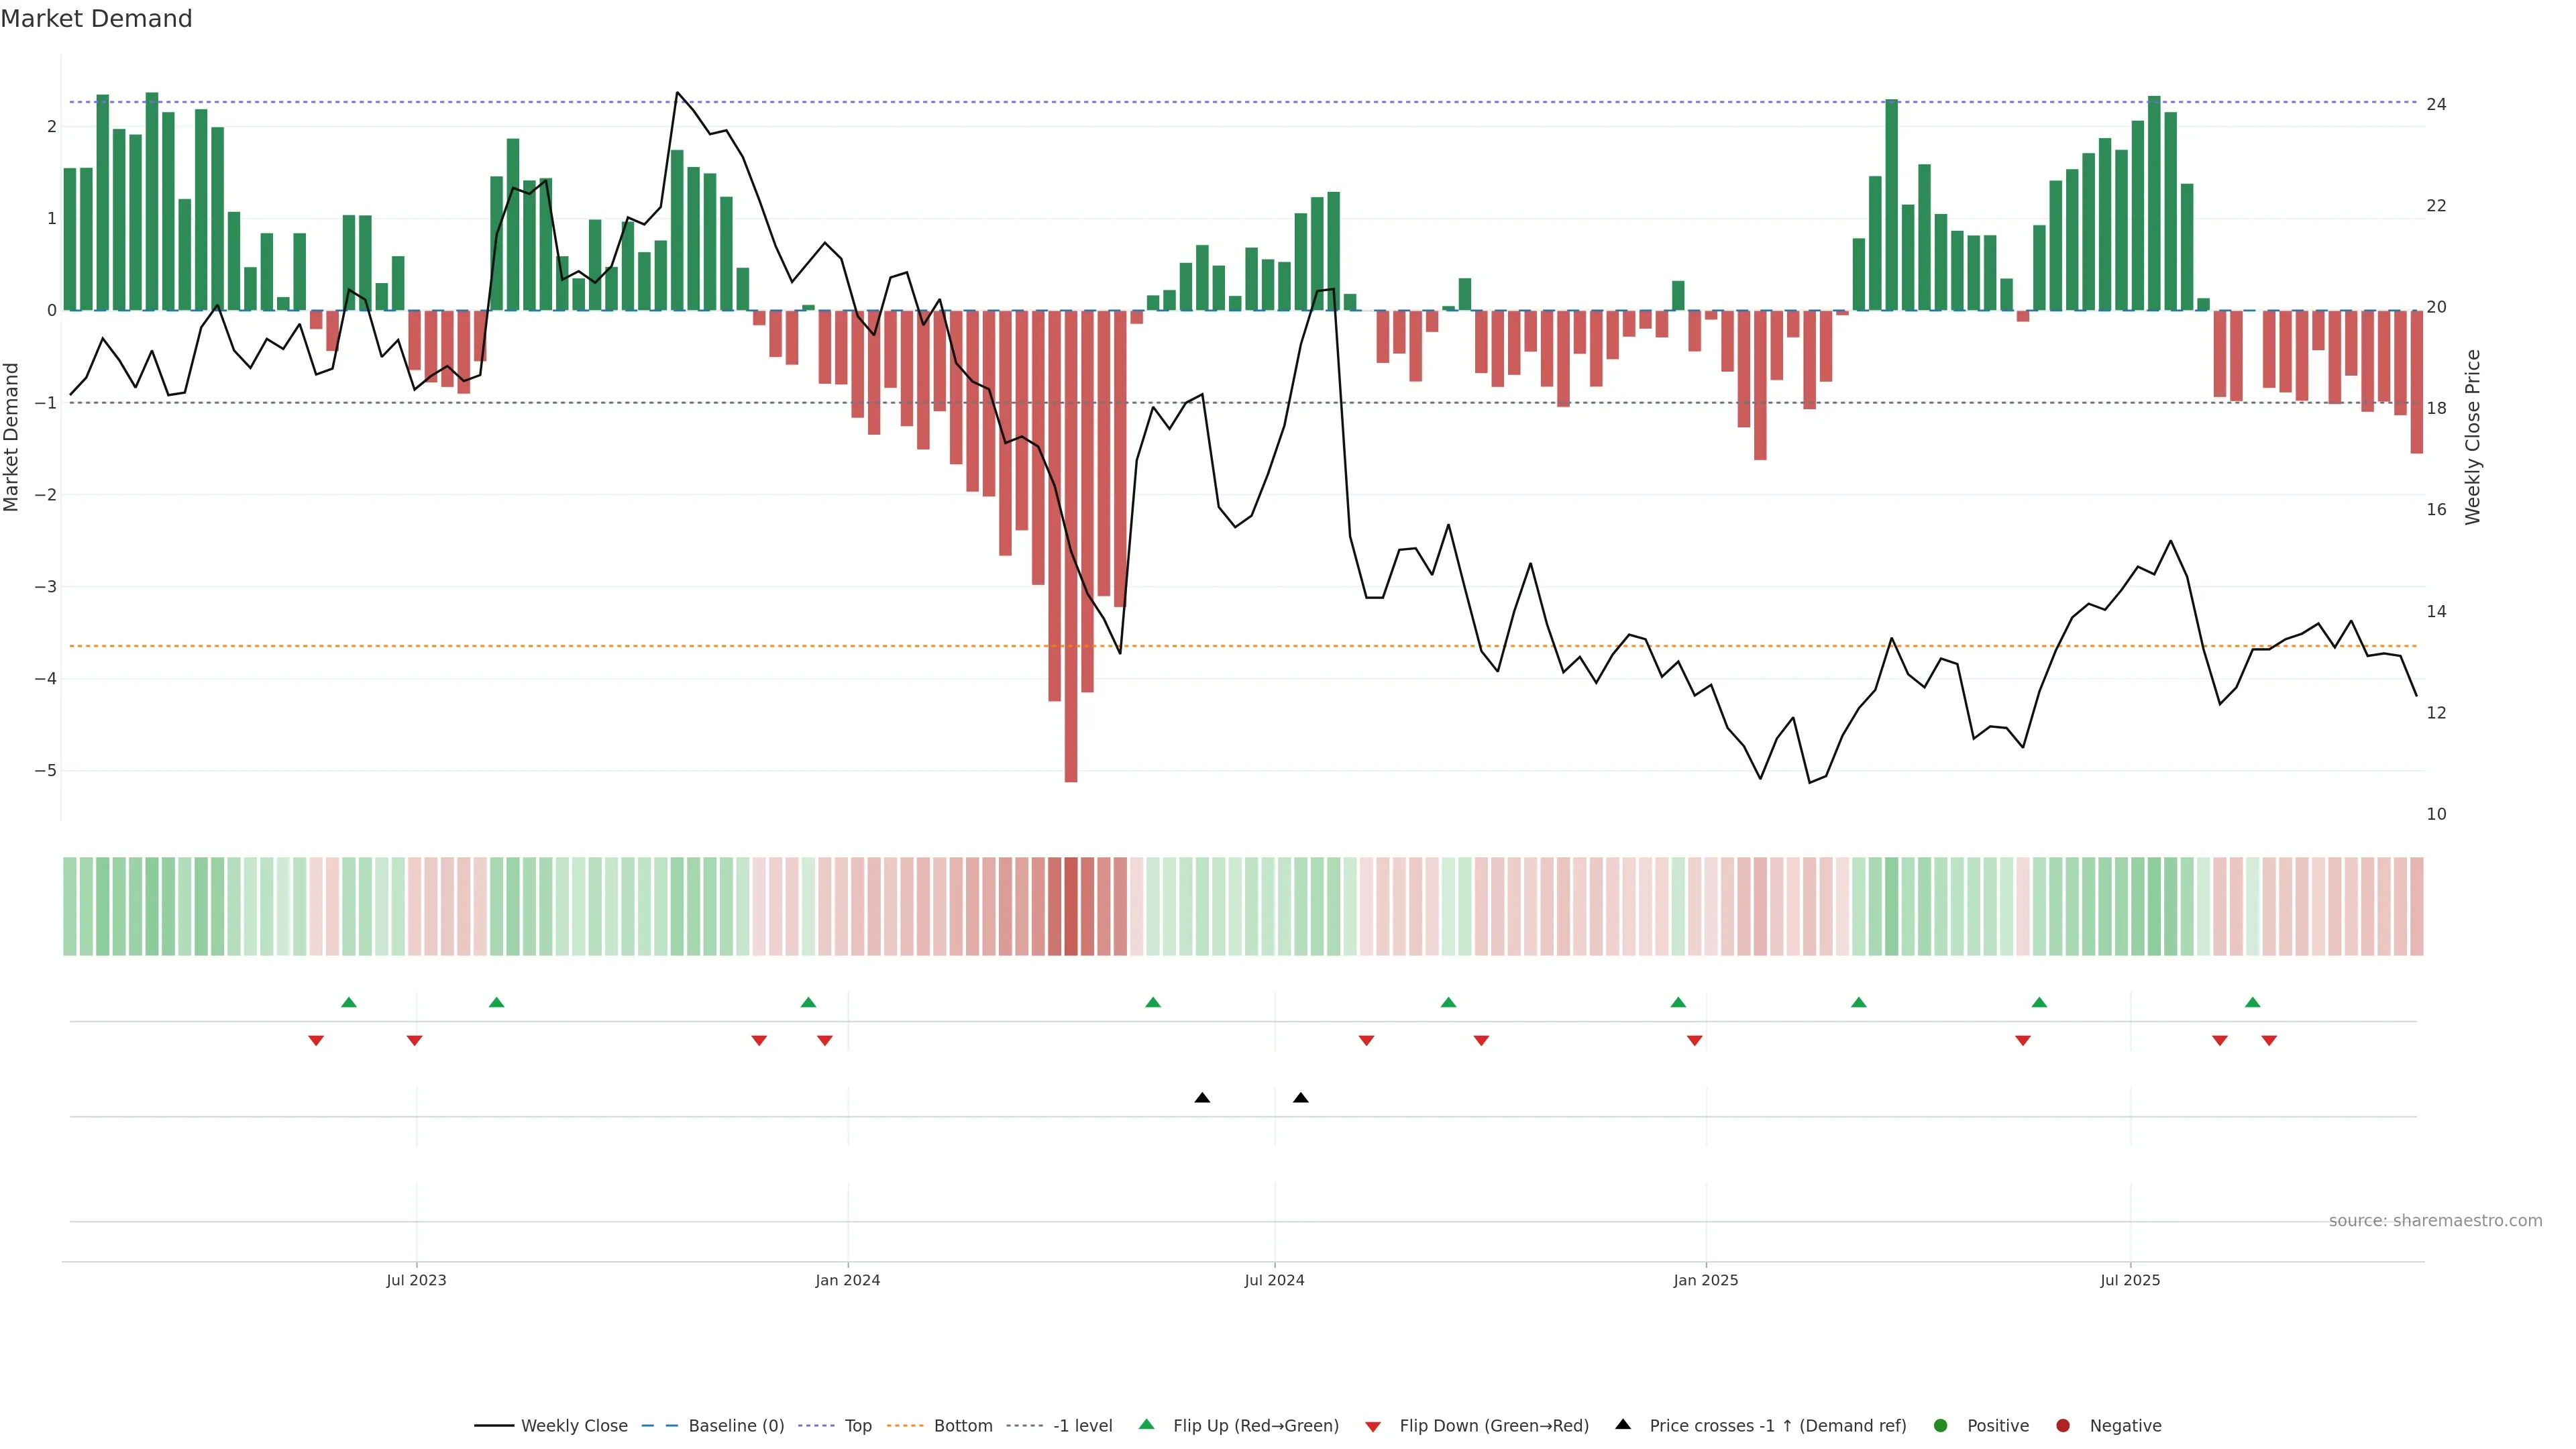This screenshot has width=2576, height=1449.
Task: Click the first green flip-up triangle marker
Action: [x=349, y=1002]
